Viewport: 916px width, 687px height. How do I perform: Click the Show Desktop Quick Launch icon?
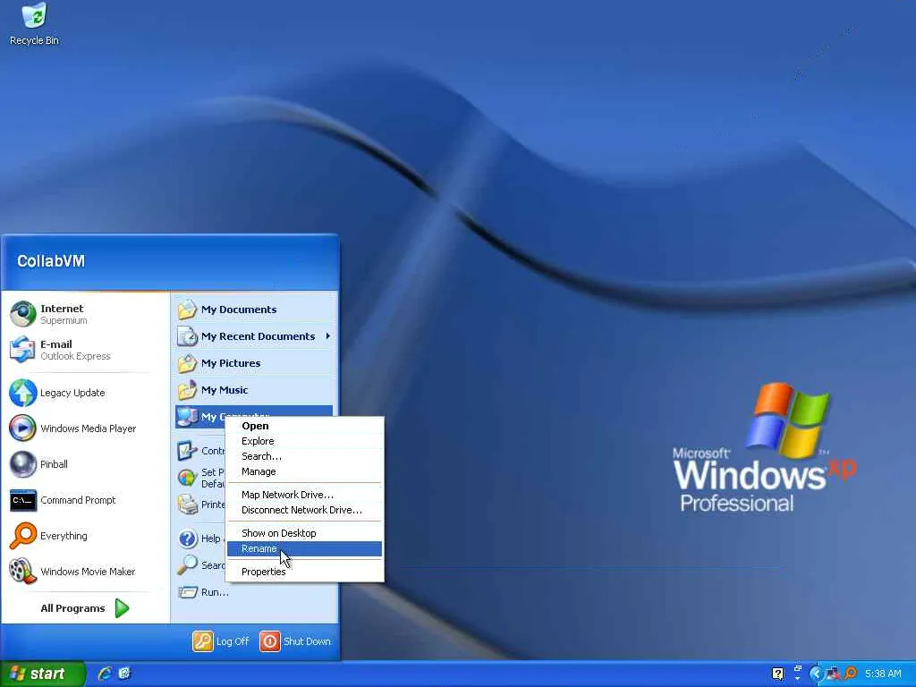124,674
